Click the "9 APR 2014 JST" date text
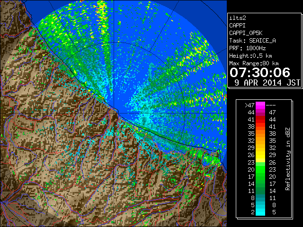 pyautogui.click(x=267, y=83)
